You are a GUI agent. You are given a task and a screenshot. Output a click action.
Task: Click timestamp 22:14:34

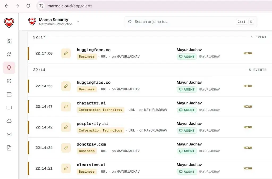tap(44, 148)
